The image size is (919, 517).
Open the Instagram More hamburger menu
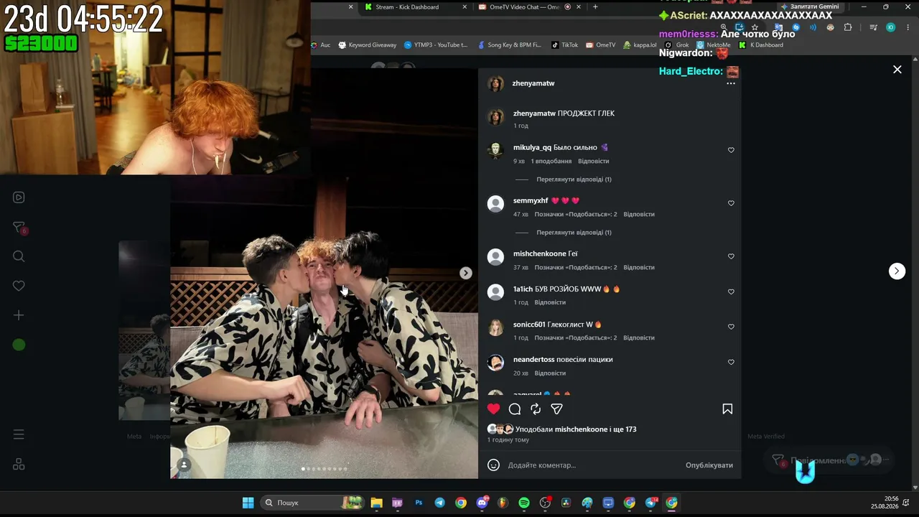[19, 434]
